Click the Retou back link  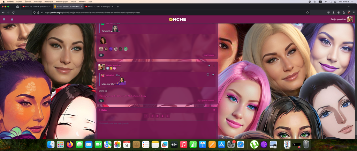pyautogui.click(x=103, y=110)
